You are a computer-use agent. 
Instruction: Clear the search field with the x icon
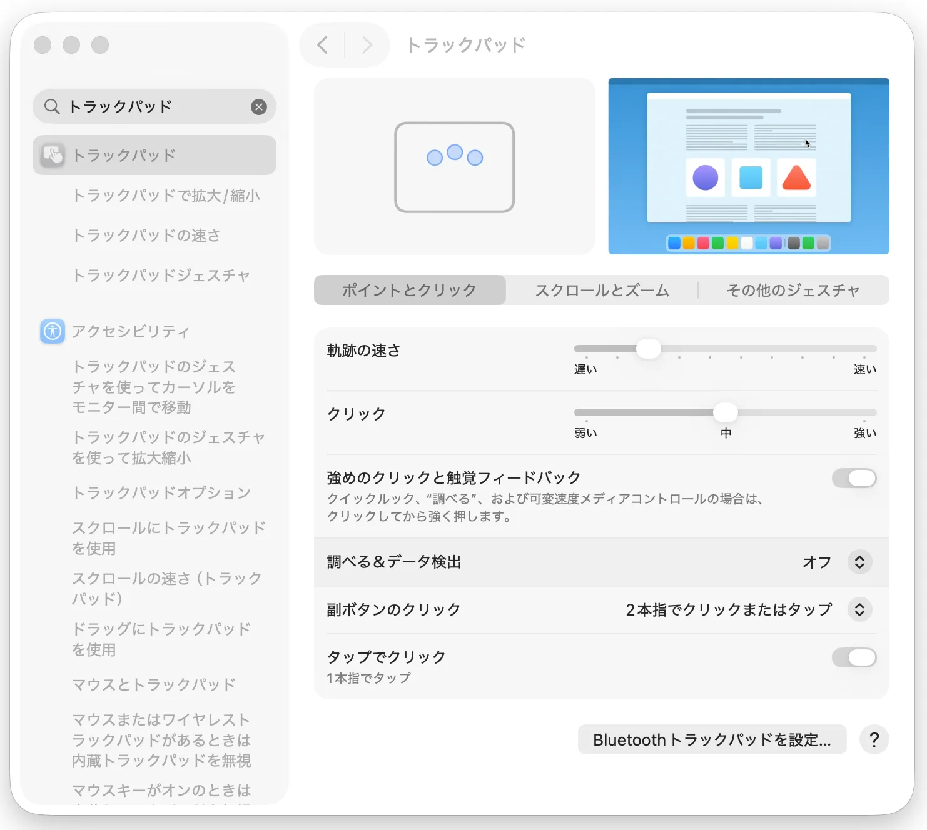(x=258, y=106)
